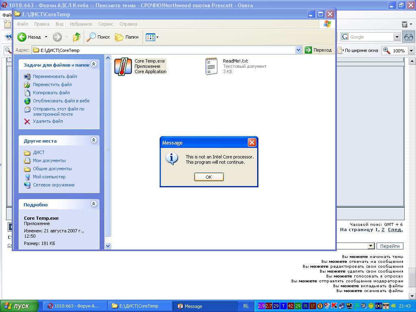Click the Rename file link (Переименовать файл)

[55, 76]
